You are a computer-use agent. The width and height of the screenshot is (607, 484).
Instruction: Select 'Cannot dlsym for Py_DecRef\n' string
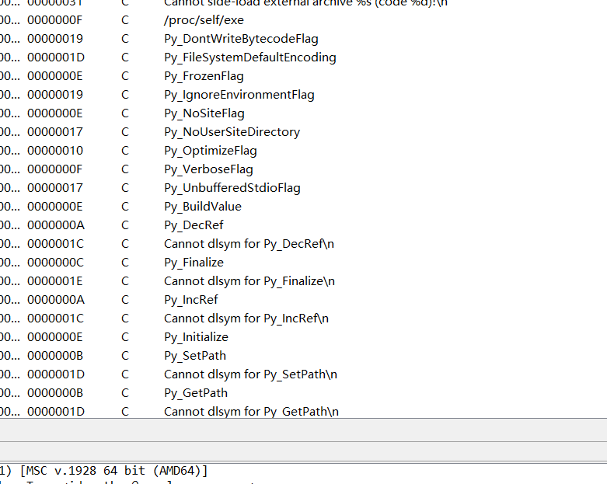click(249, 244)
